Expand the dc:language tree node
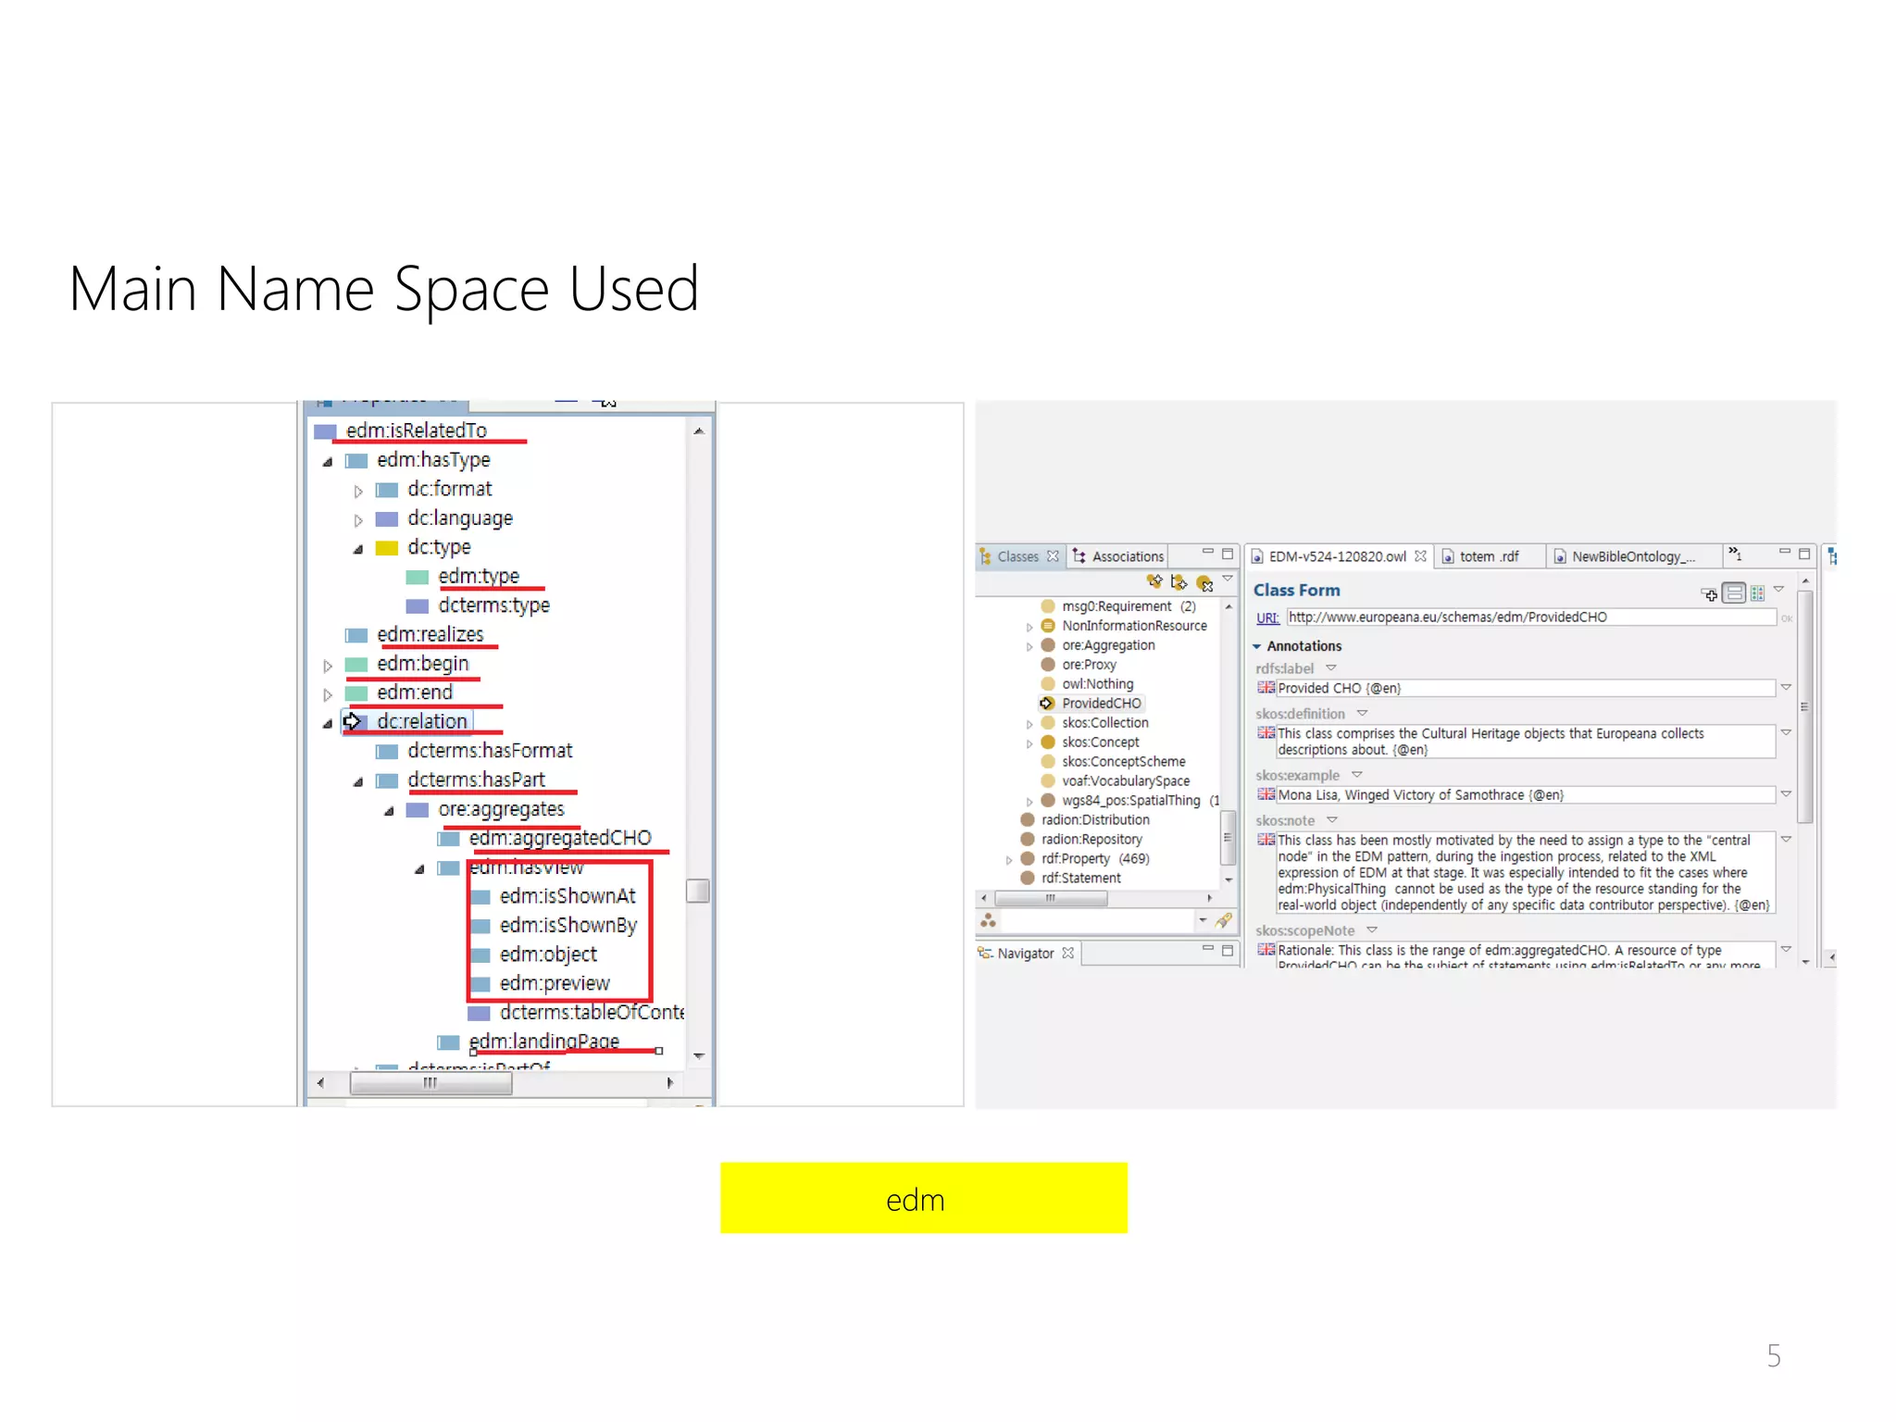This screenshot has width=1896, height=1422. click(x=357, y=519)
